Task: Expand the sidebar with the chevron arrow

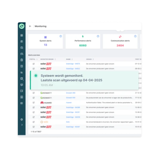Action: click(22, 125)
